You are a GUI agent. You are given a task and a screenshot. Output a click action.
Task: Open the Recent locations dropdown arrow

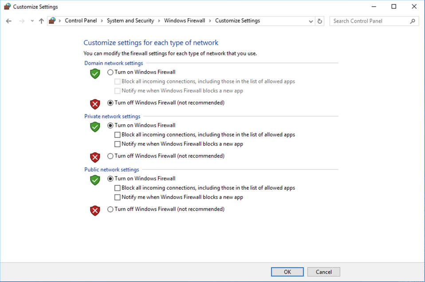pyautogui.click(x=32, y=21)
